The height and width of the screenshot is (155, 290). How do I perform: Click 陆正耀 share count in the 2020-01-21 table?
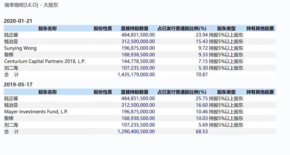138,35
